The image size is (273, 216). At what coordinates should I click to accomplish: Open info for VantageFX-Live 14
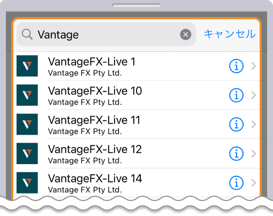236,183
